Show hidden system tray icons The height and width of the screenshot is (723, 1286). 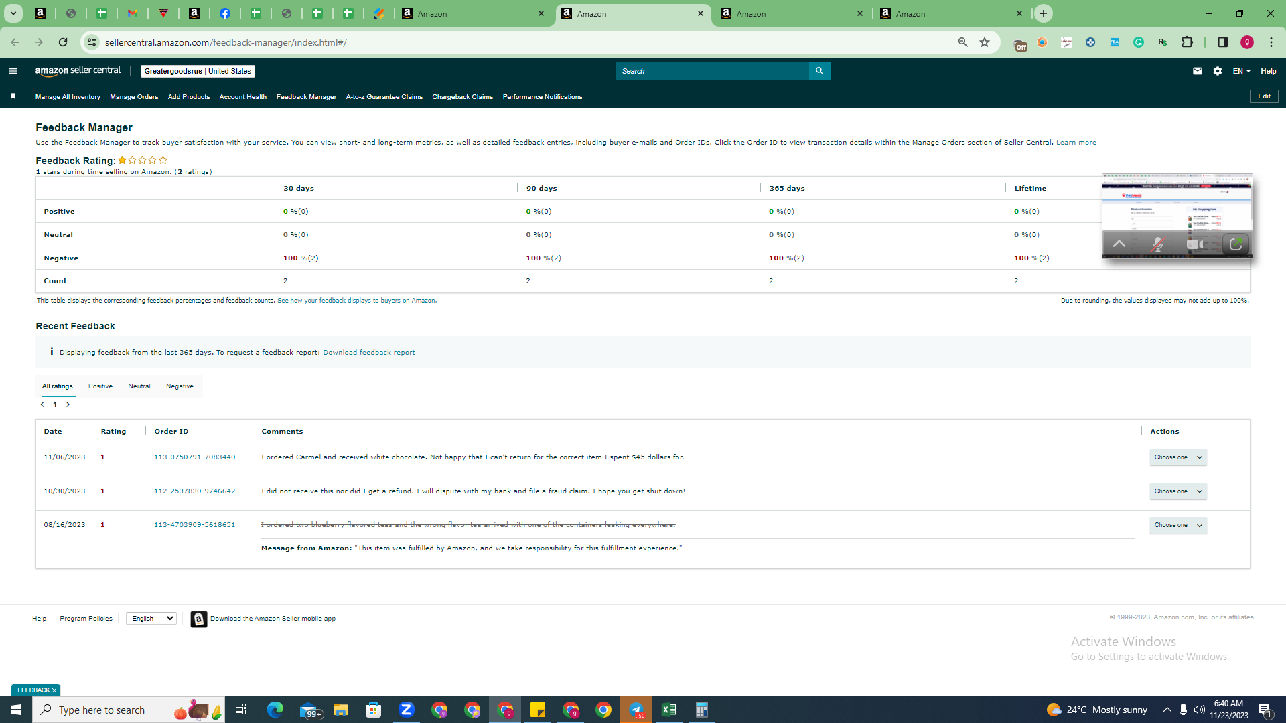tap(1167, 710)
